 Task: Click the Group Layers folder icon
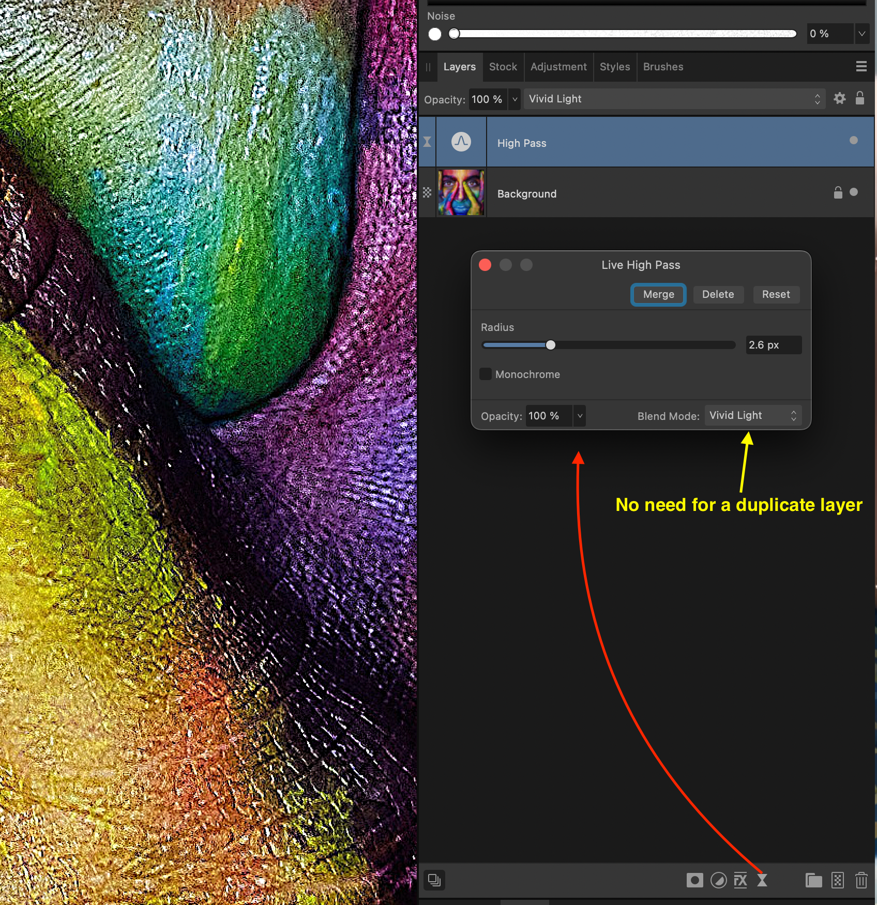point(813,880)
